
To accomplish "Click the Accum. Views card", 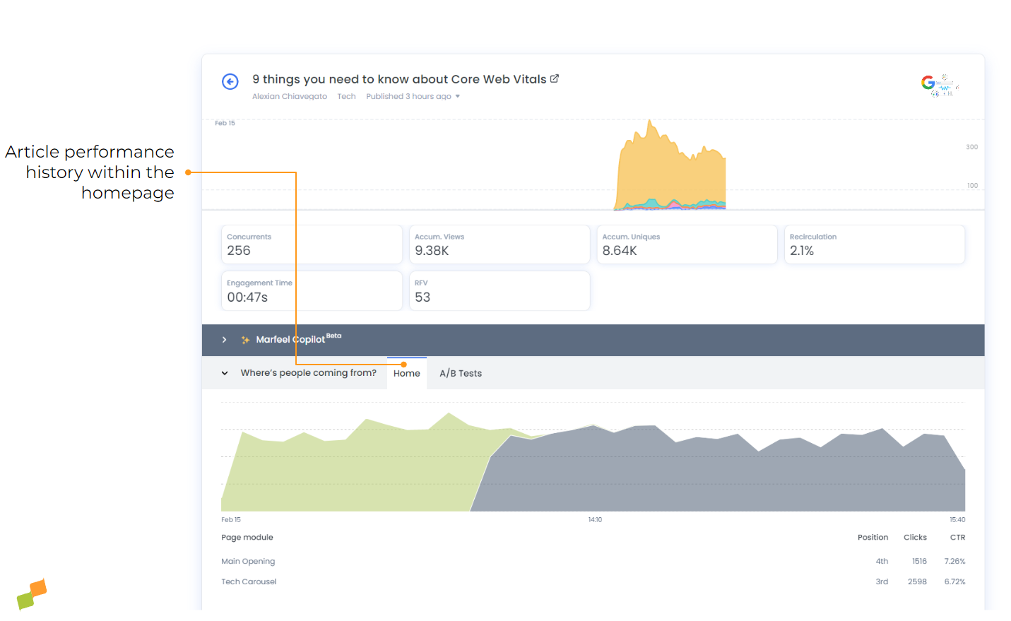I will click(499, 244).
